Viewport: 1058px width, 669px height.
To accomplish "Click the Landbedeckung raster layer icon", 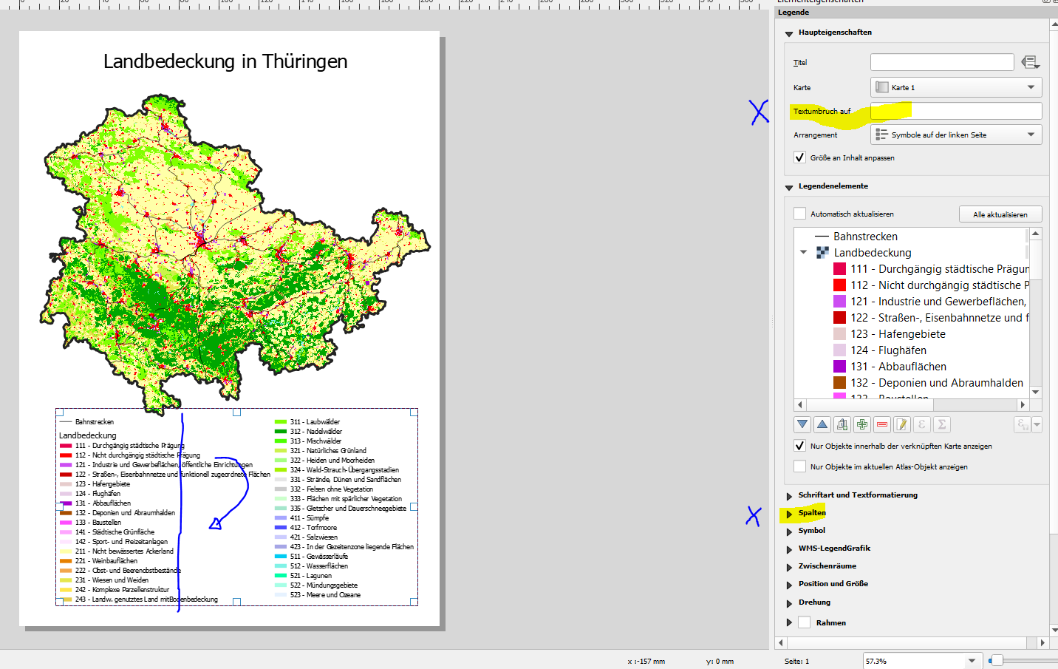I will pos(822,253).
